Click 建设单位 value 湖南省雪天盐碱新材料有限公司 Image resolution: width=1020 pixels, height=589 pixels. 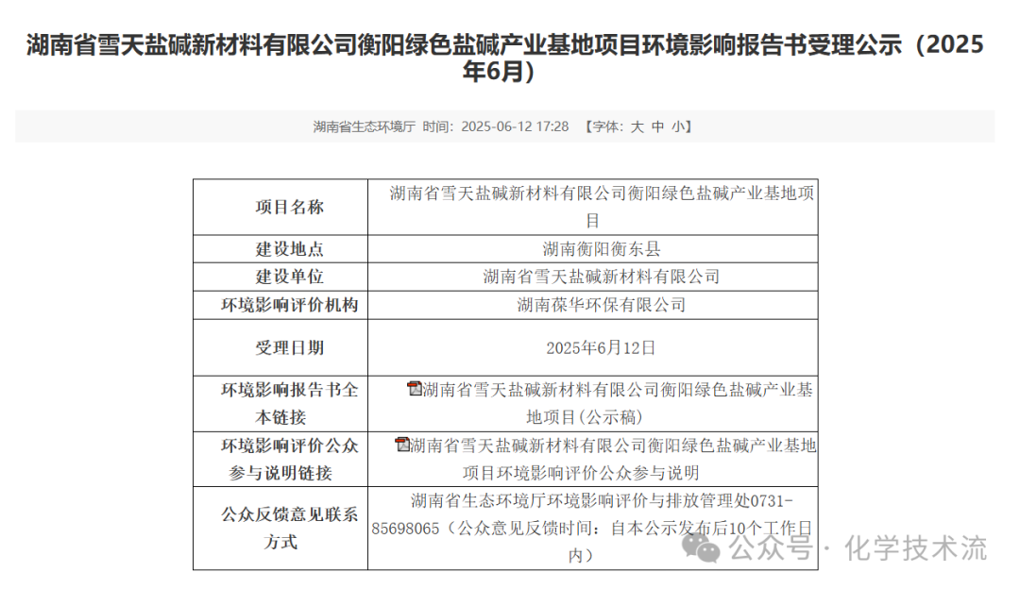point(601,277)
